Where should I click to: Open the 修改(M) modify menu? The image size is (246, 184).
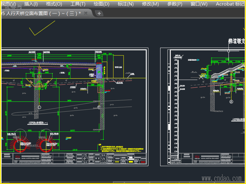(150, 4)
